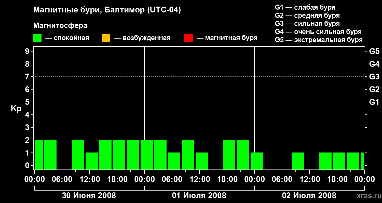Viewport: 382px width, 203px height.
Task: Click the 'Kp' axis label
Action: coord(16,108)
